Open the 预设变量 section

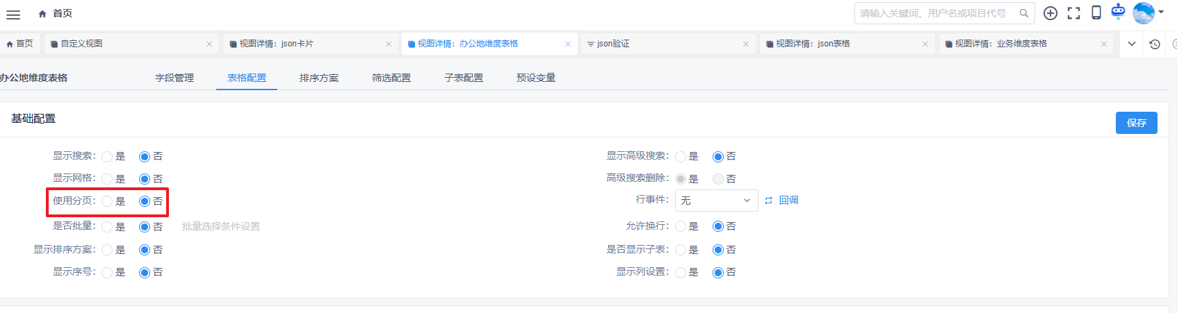tap(536, 78)
